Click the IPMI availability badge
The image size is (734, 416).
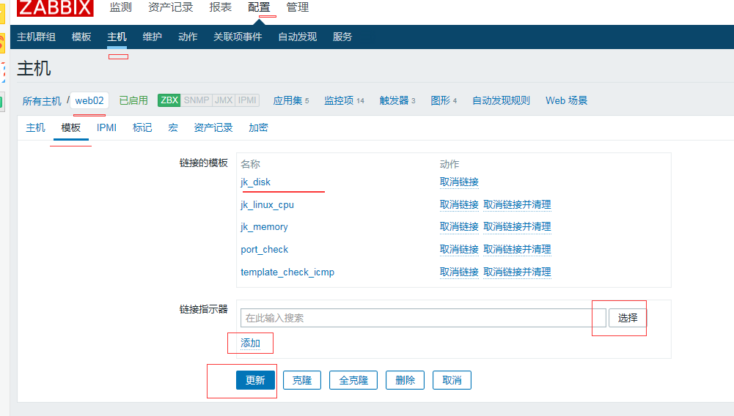pyautogui.click(x=246, y=100)
